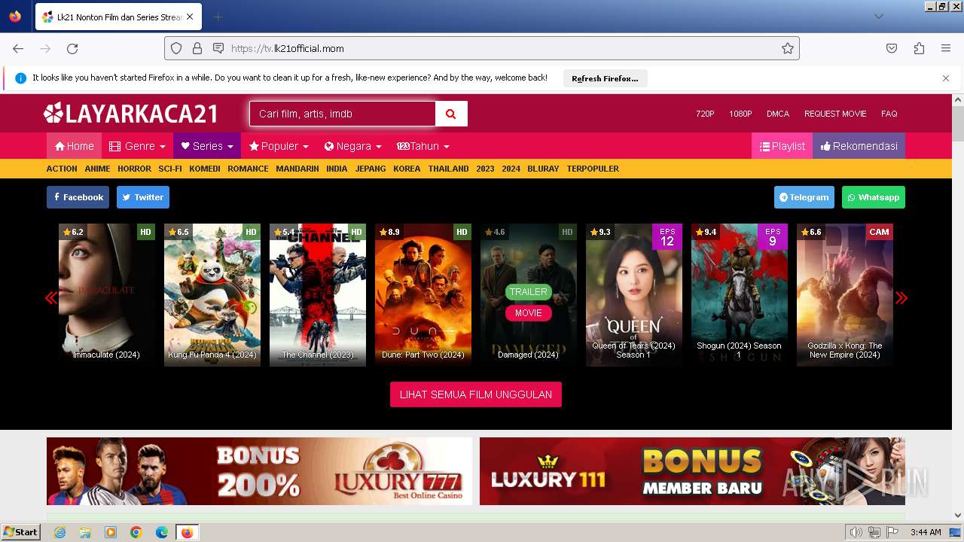Go to the Home menu item

pos(74,146)
